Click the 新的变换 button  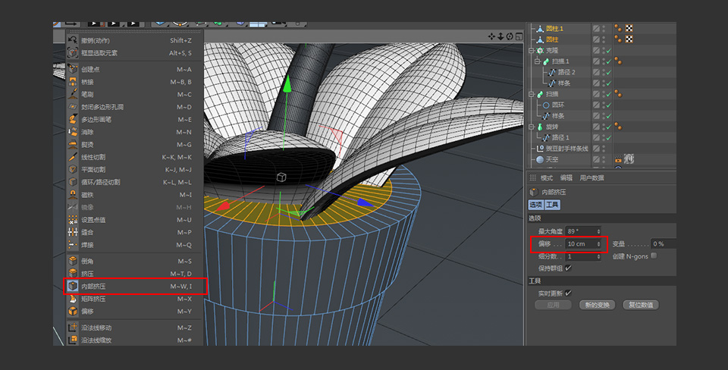(x=597, y=305)
